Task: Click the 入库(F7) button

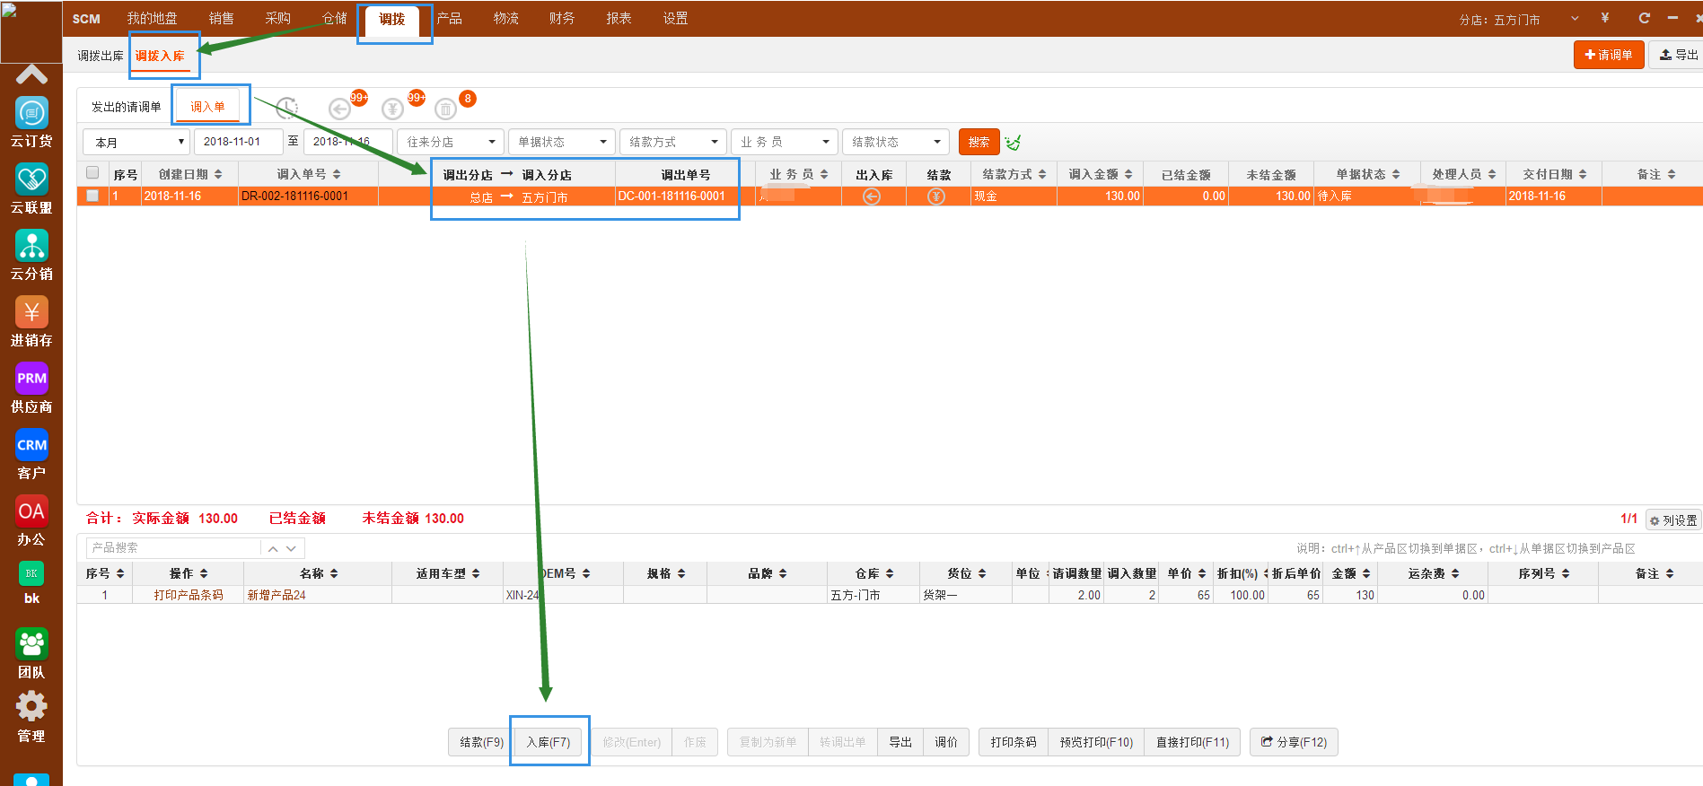Action: [549, 742]
